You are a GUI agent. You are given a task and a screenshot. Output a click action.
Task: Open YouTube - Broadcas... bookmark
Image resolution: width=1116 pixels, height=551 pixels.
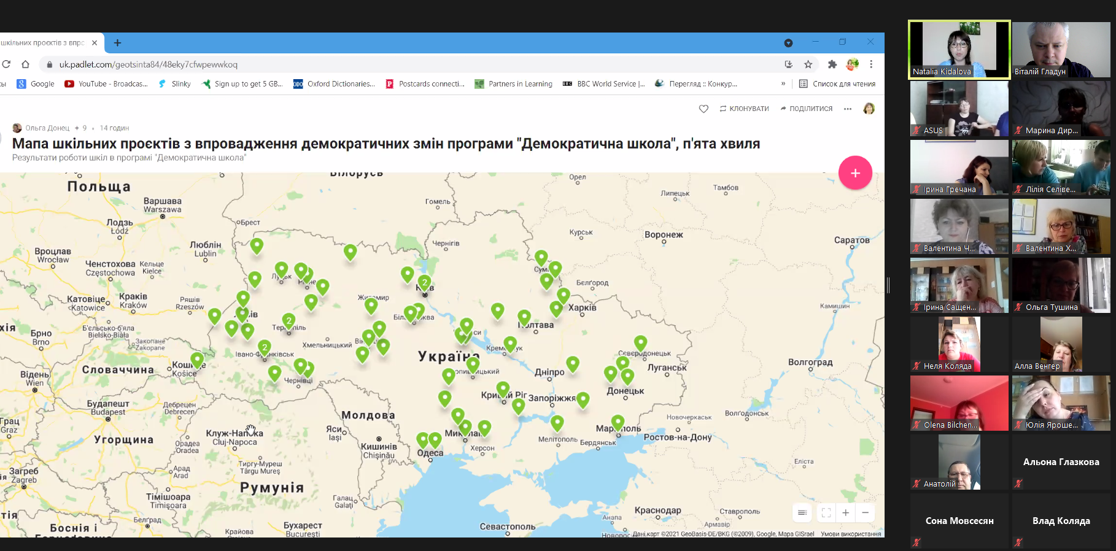point(106,84)
